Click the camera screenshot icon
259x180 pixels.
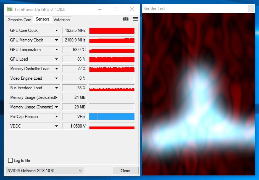tap(125, 19)
